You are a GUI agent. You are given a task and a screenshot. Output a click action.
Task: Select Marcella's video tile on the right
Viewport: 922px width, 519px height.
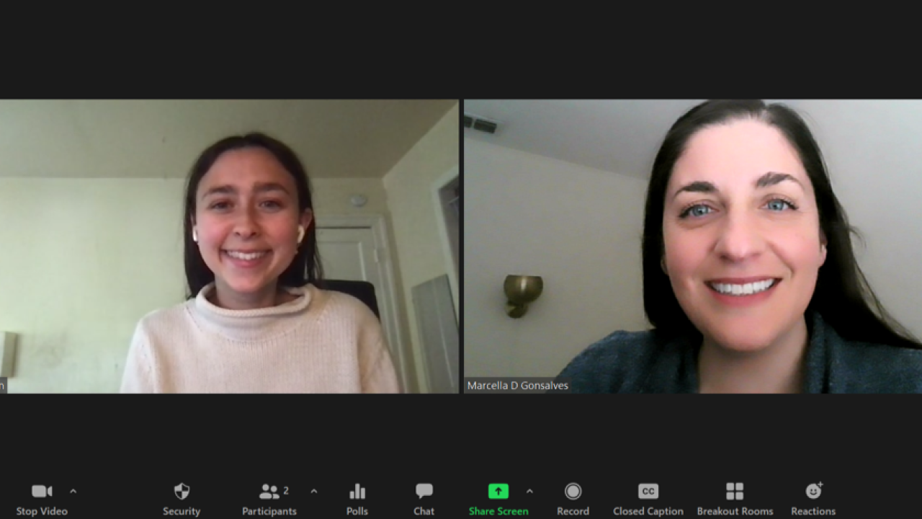pos(692,246)
